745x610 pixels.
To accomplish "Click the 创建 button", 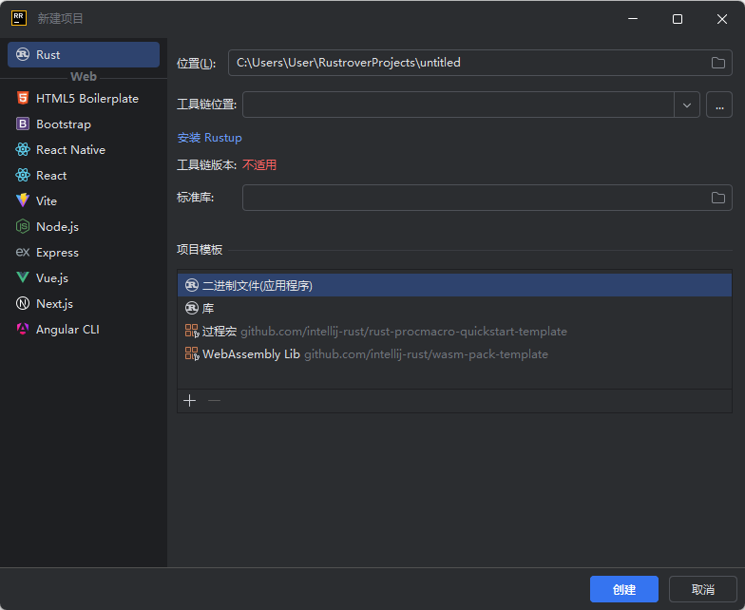I will point(623,589).
